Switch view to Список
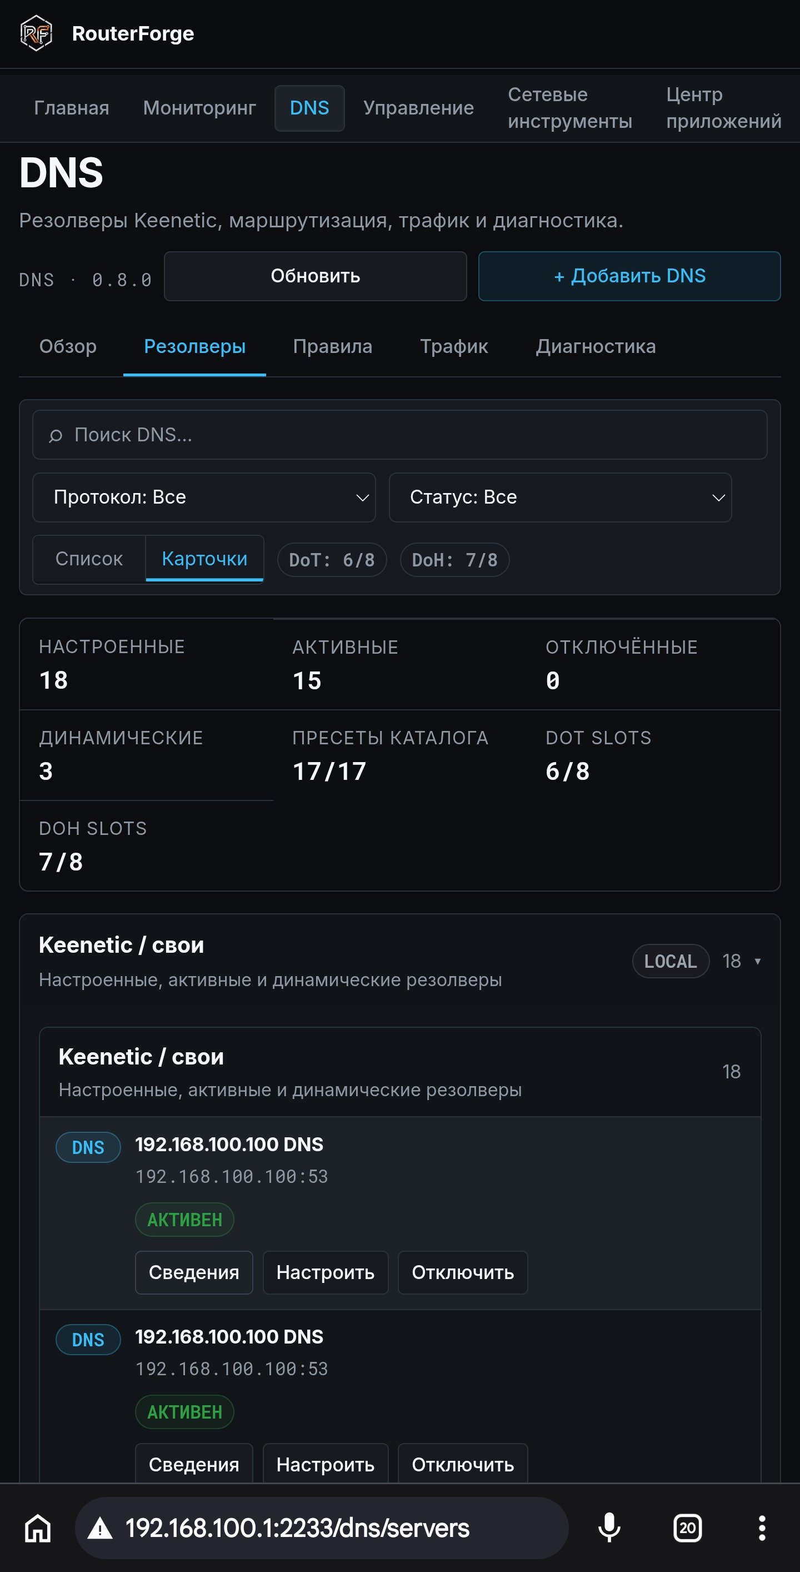This screenshot has width=800, height=1572. [x=89, y=559]
